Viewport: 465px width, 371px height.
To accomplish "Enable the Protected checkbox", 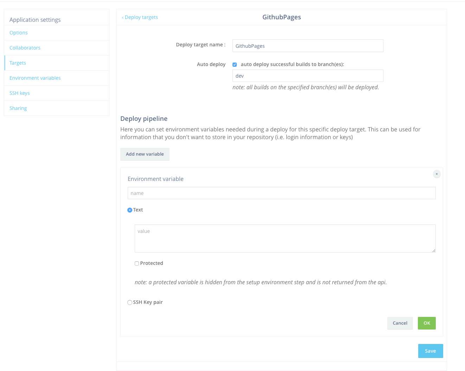I will click(137, 263).
